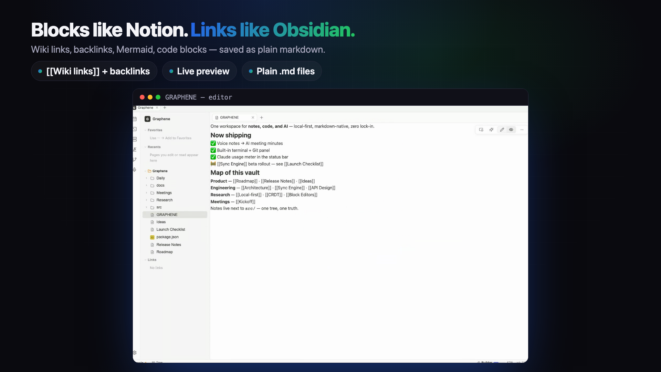This screenshot has width=661, height=372.
Task: Follow the [[API Design]] wiki link
Action: [322, 188]
